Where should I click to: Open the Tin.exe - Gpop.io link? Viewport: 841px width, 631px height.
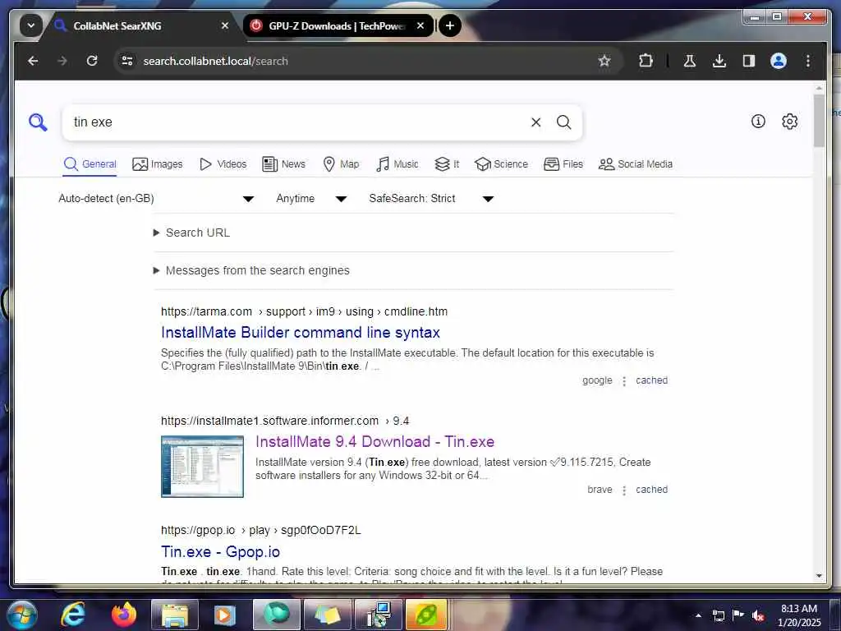[220, 551]
